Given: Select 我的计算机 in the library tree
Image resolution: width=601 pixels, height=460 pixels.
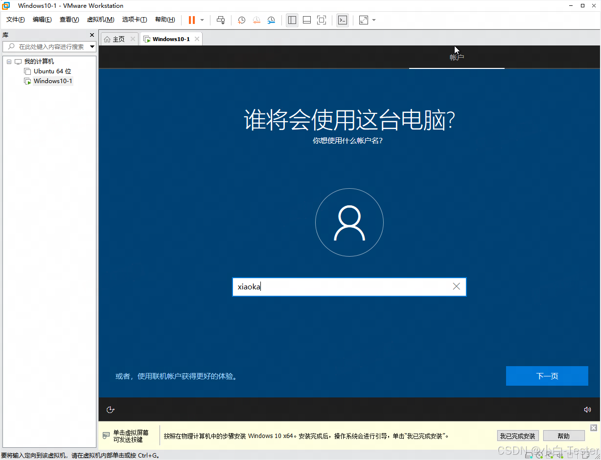Looking at the screenshot, I should [x=39, y=62].
